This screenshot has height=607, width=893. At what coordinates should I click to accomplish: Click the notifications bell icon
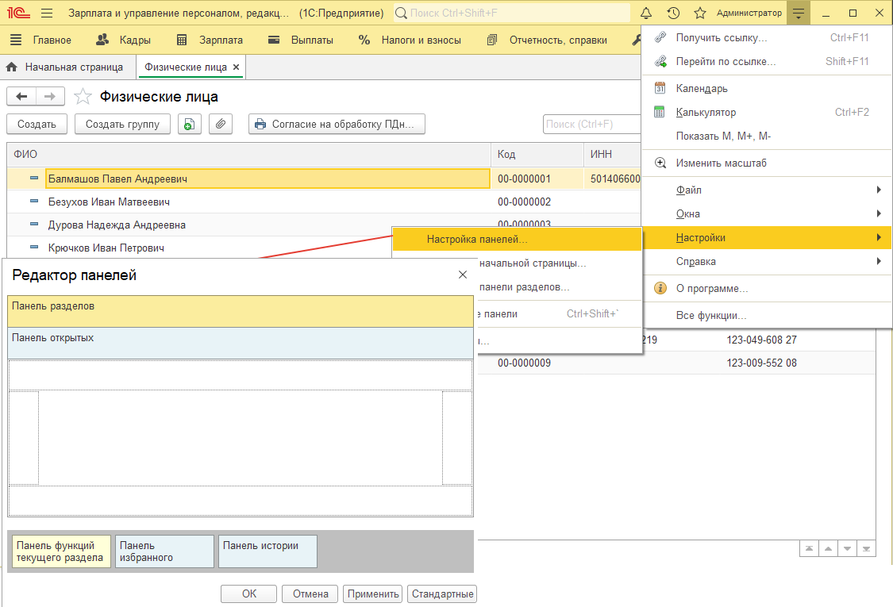tap(646, 13)
